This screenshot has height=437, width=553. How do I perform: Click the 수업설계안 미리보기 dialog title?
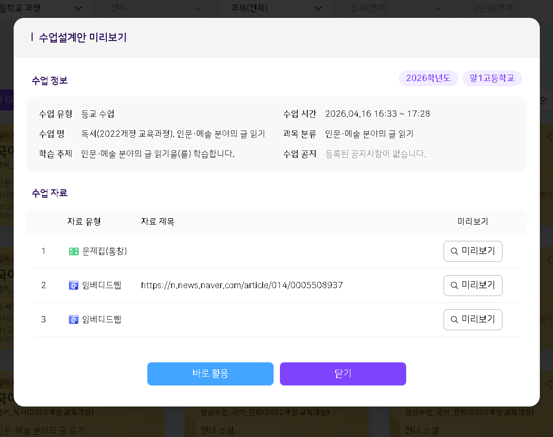click(x=83, y=37)
